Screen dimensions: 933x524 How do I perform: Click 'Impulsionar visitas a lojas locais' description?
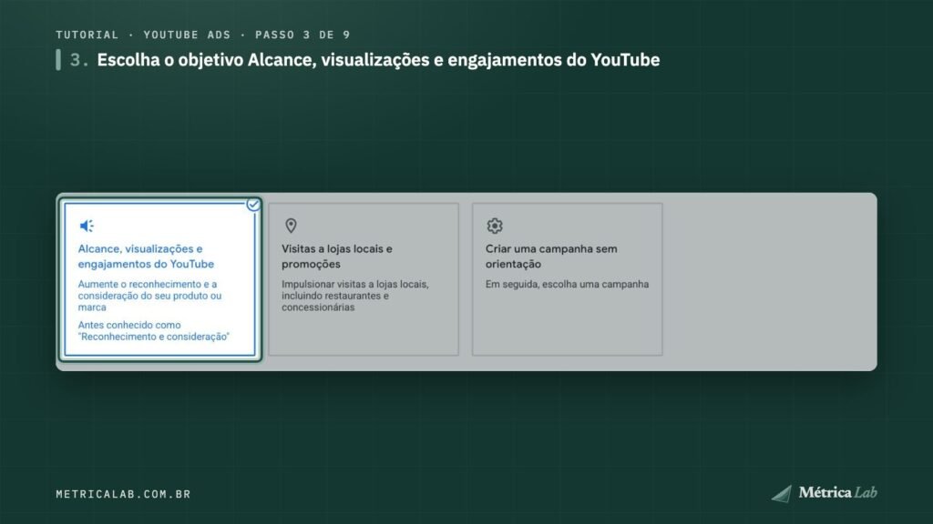[355, 296]
